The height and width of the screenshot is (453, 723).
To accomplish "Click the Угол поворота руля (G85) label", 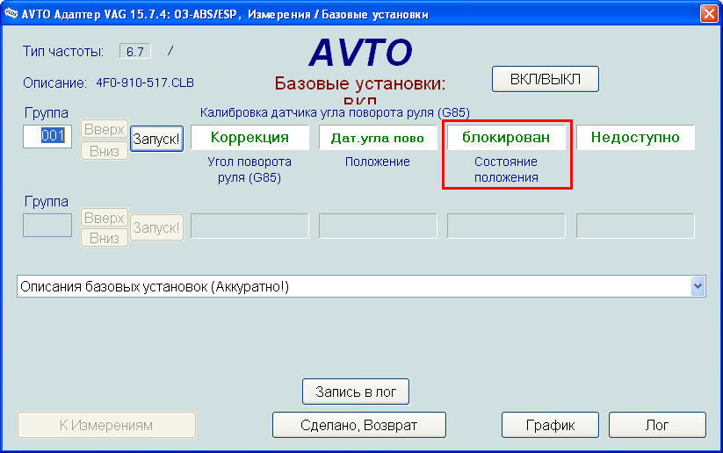I will coord(249,169).
